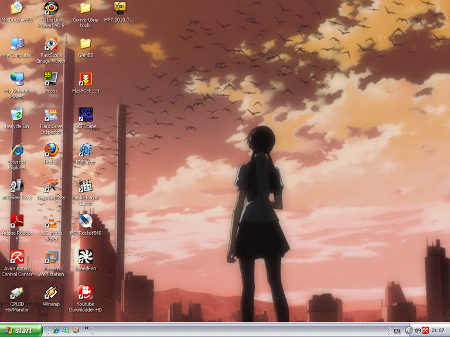
Task: Select the VLC media player shortcut
Action: [52, 228]
